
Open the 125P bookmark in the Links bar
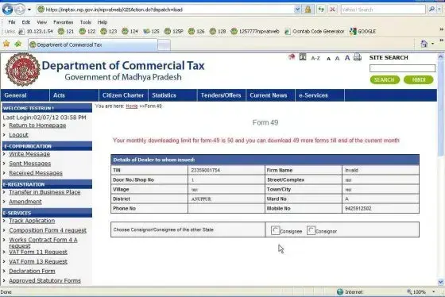tap(174, 31)
